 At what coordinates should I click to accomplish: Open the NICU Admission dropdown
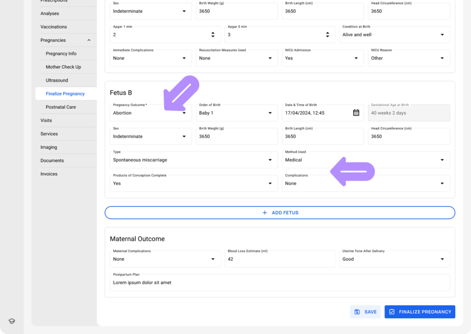click(321, 58)
